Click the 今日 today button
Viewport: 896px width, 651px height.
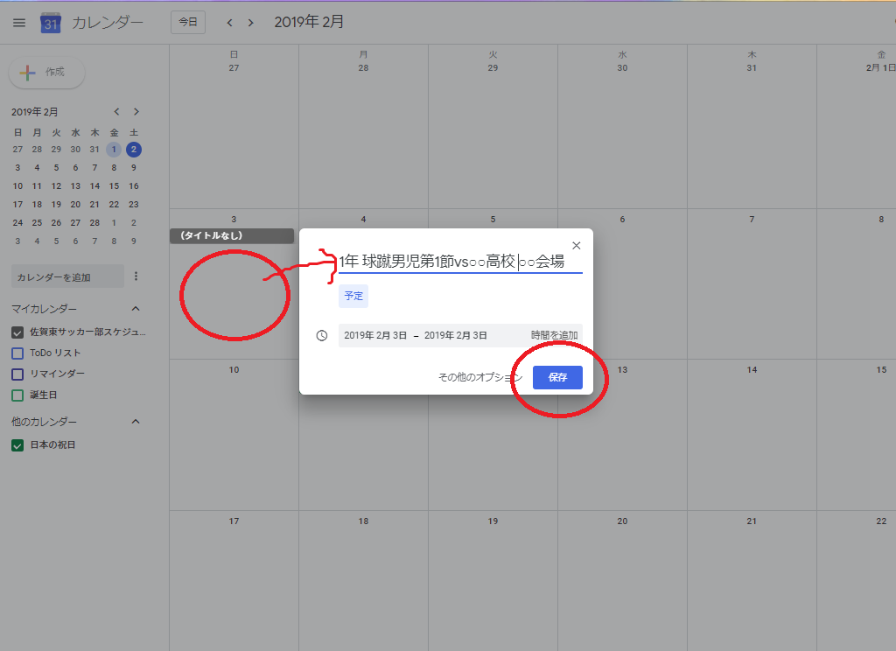pos(188,22)
